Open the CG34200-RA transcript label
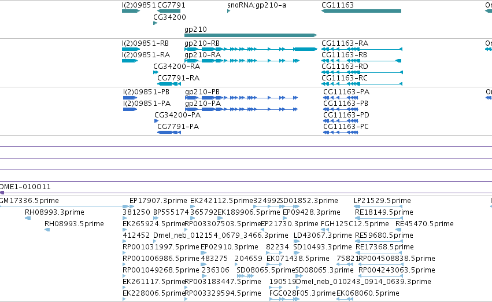The width and height of the screenshot is (492, 302). pos(177,66)
